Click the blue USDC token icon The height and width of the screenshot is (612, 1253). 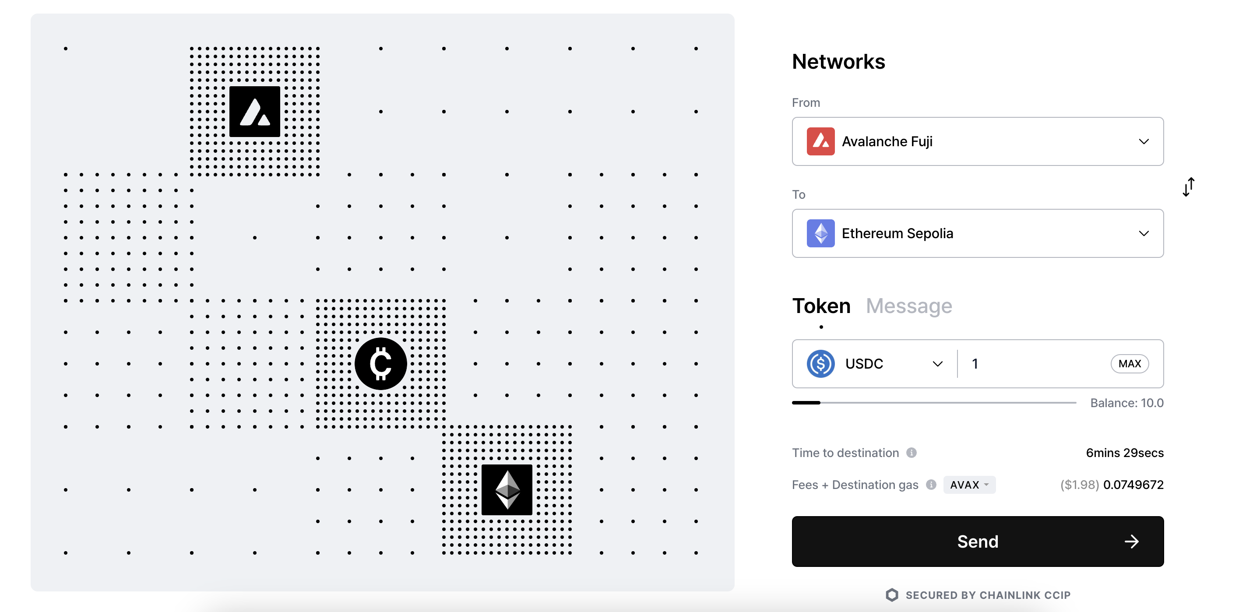[x=820, y=364]
